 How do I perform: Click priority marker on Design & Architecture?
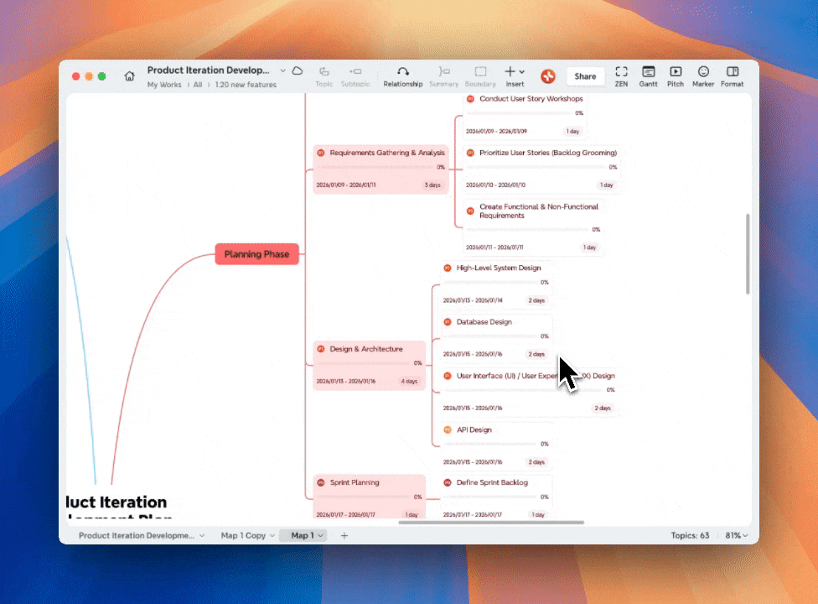tap(321, 349)
